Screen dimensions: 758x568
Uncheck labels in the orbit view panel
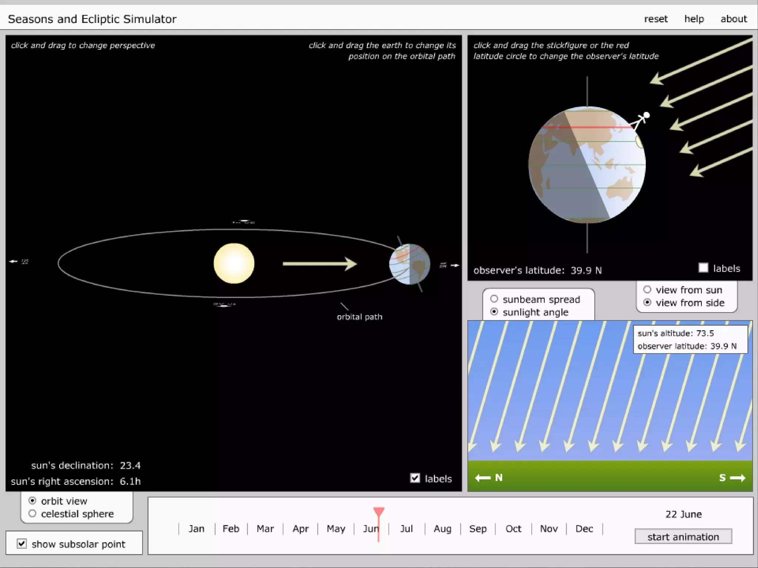415,478
